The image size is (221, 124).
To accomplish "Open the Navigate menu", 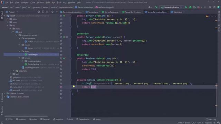I will (25, 2).
